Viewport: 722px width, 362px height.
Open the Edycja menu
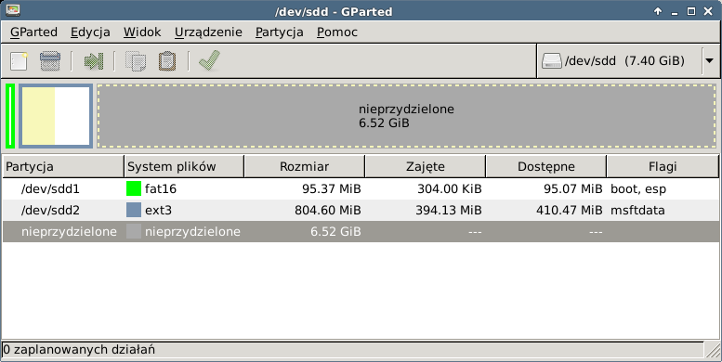[x=90, y=32]
